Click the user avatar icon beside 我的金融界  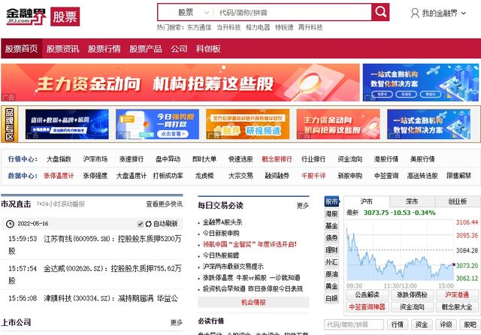click(x=415, y=13)
